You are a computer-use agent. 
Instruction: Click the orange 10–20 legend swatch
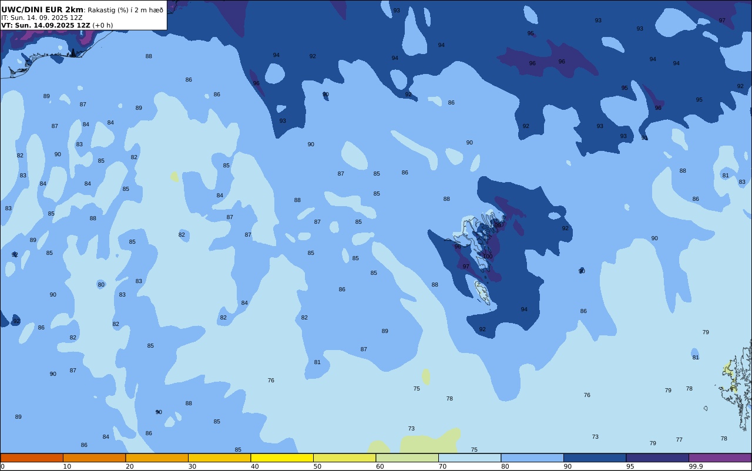[94, 457]
